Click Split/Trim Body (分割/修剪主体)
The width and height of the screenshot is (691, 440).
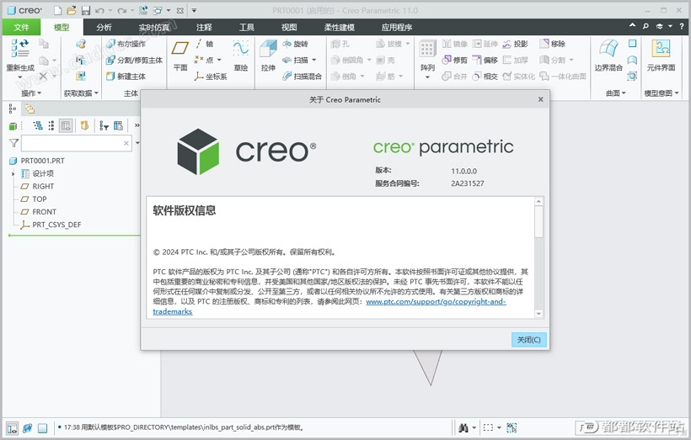click(135, 60)
